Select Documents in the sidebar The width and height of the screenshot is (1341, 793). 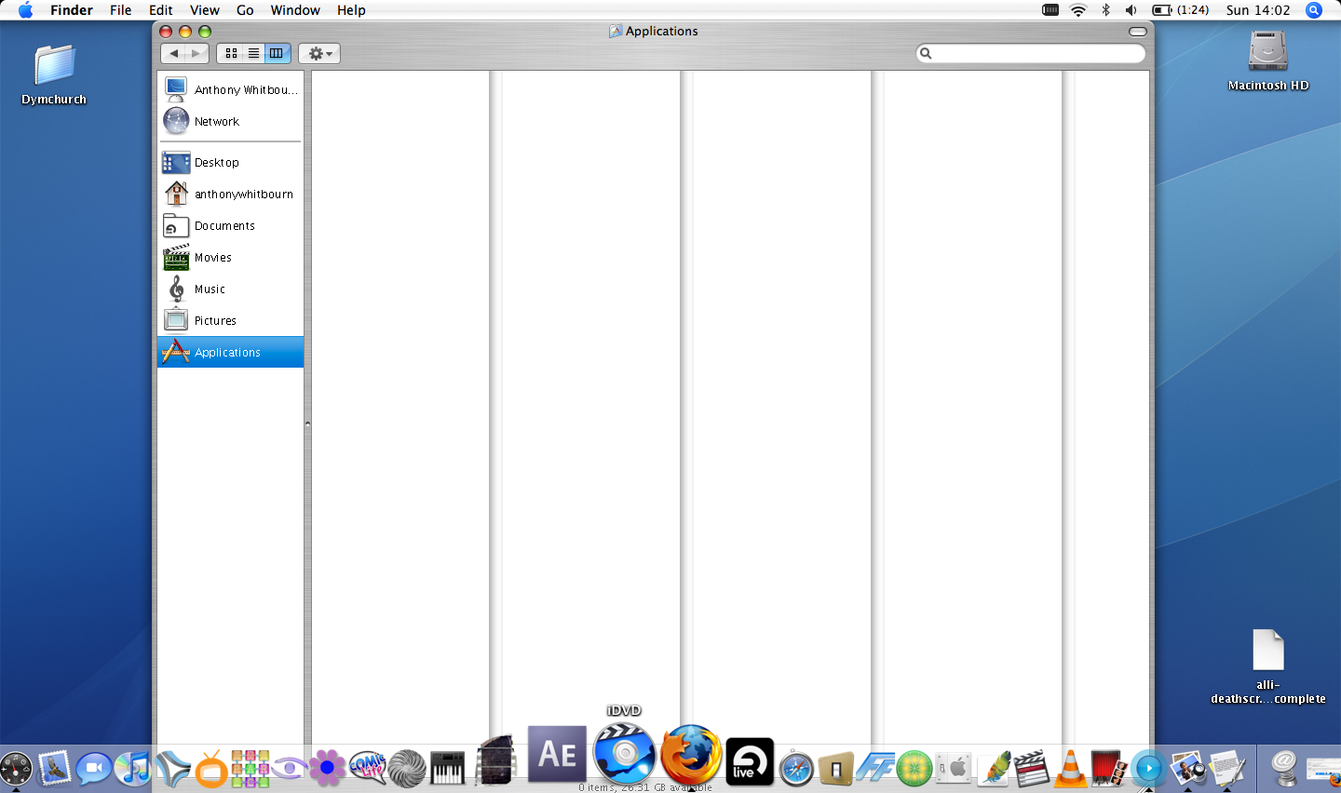[231, 225]
